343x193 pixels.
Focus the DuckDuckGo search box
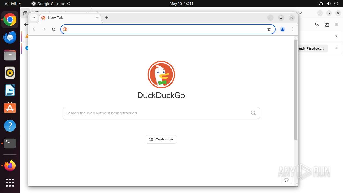[x=161, y=113]
